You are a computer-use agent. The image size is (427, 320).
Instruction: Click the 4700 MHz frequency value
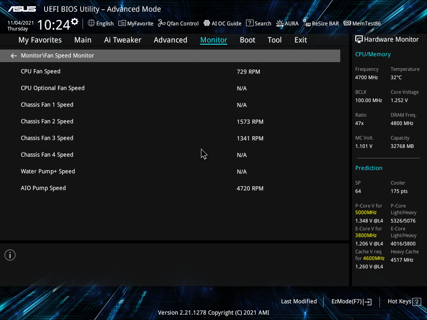click(367, 77)
